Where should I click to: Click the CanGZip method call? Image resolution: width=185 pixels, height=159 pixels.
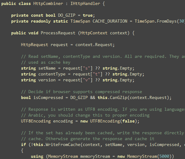tap(119, 98)
